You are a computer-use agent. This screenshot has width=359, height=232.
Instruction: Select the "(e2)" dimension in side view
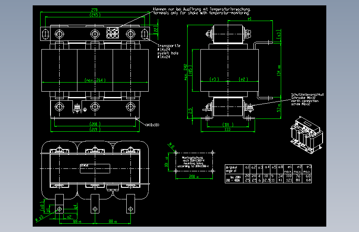point(243,79)
